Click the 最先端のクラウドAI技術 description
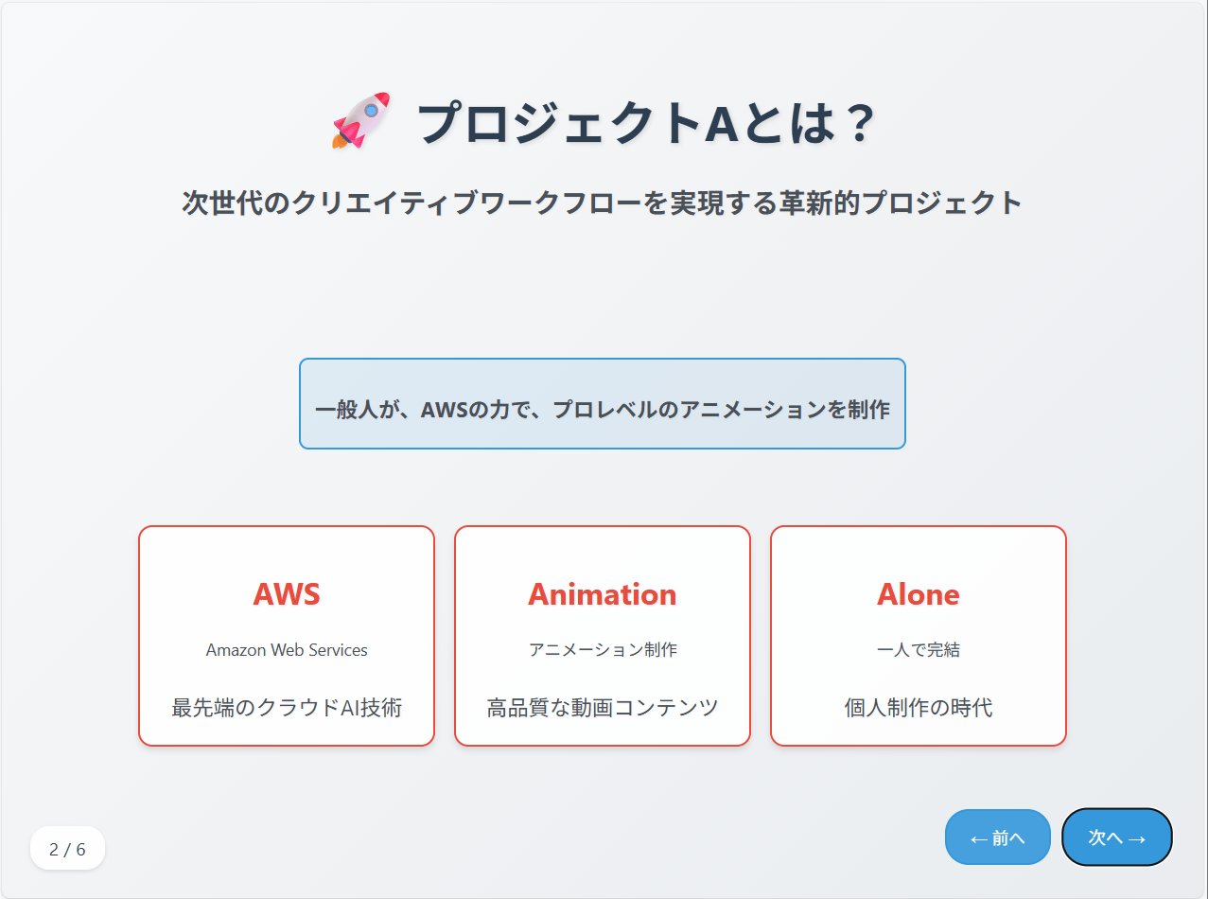1208x899 pixels. pos(287,708)
